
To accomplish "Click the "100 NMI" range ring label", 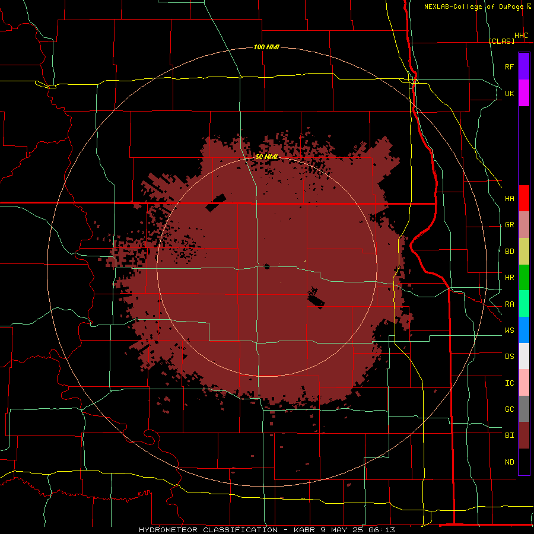I will click(266, 47).
